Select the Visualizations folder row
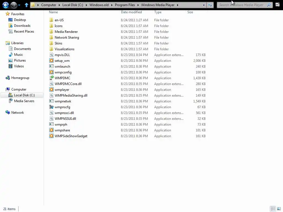 coord(127,49)
